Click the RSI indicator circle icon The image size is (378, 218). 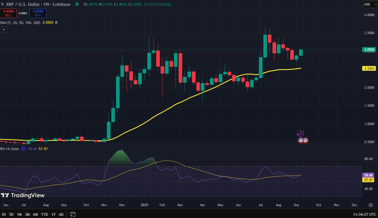point(24,149)
